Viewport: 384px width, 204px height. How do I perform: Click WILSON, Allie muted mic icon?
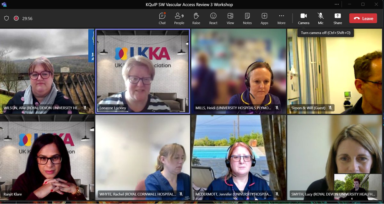tap(85, 108)
